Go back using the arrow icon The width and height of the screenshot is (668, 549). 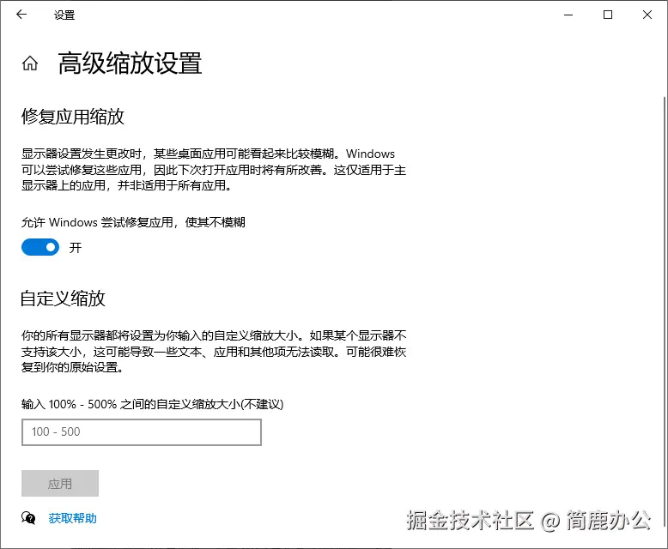21,15
